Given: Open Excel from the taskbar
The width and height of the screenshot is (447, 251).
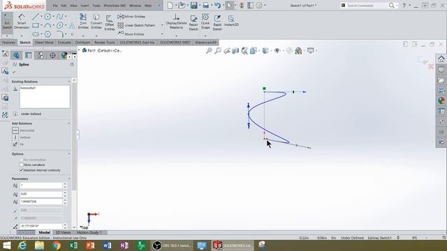Looking at the screenshot, I should 73,245.
